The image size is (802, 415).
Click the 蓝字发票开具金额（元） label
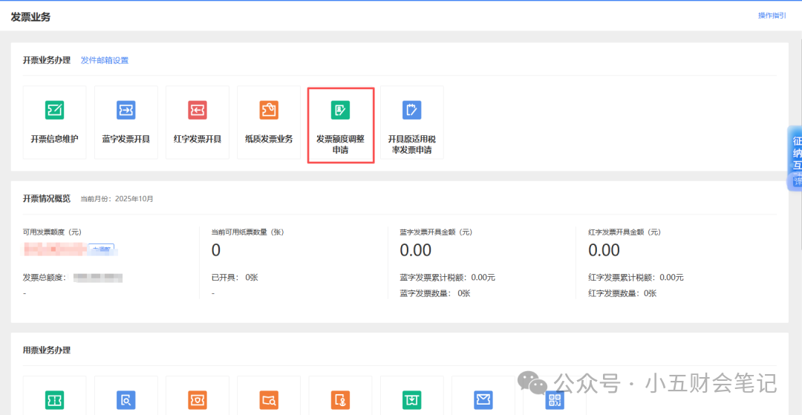coord(437,232)
